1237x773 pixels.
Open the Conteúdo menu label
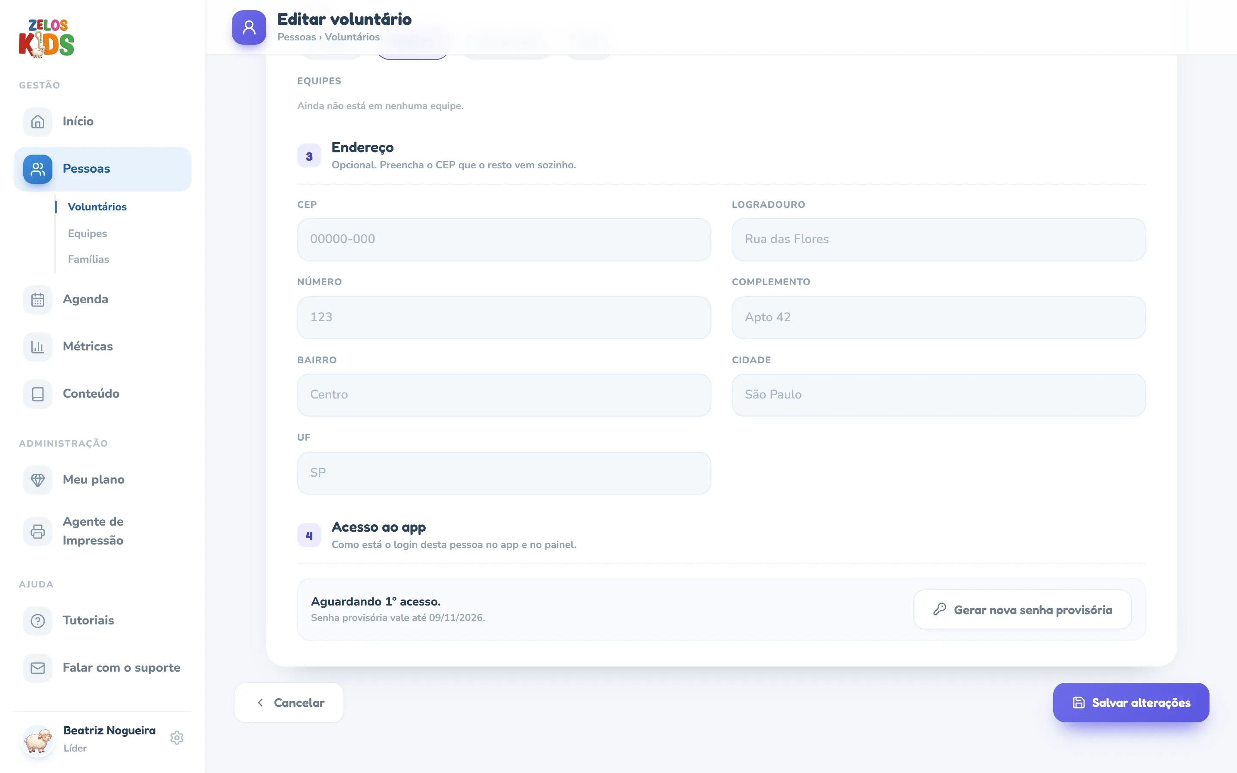click(x=91, y=394)
